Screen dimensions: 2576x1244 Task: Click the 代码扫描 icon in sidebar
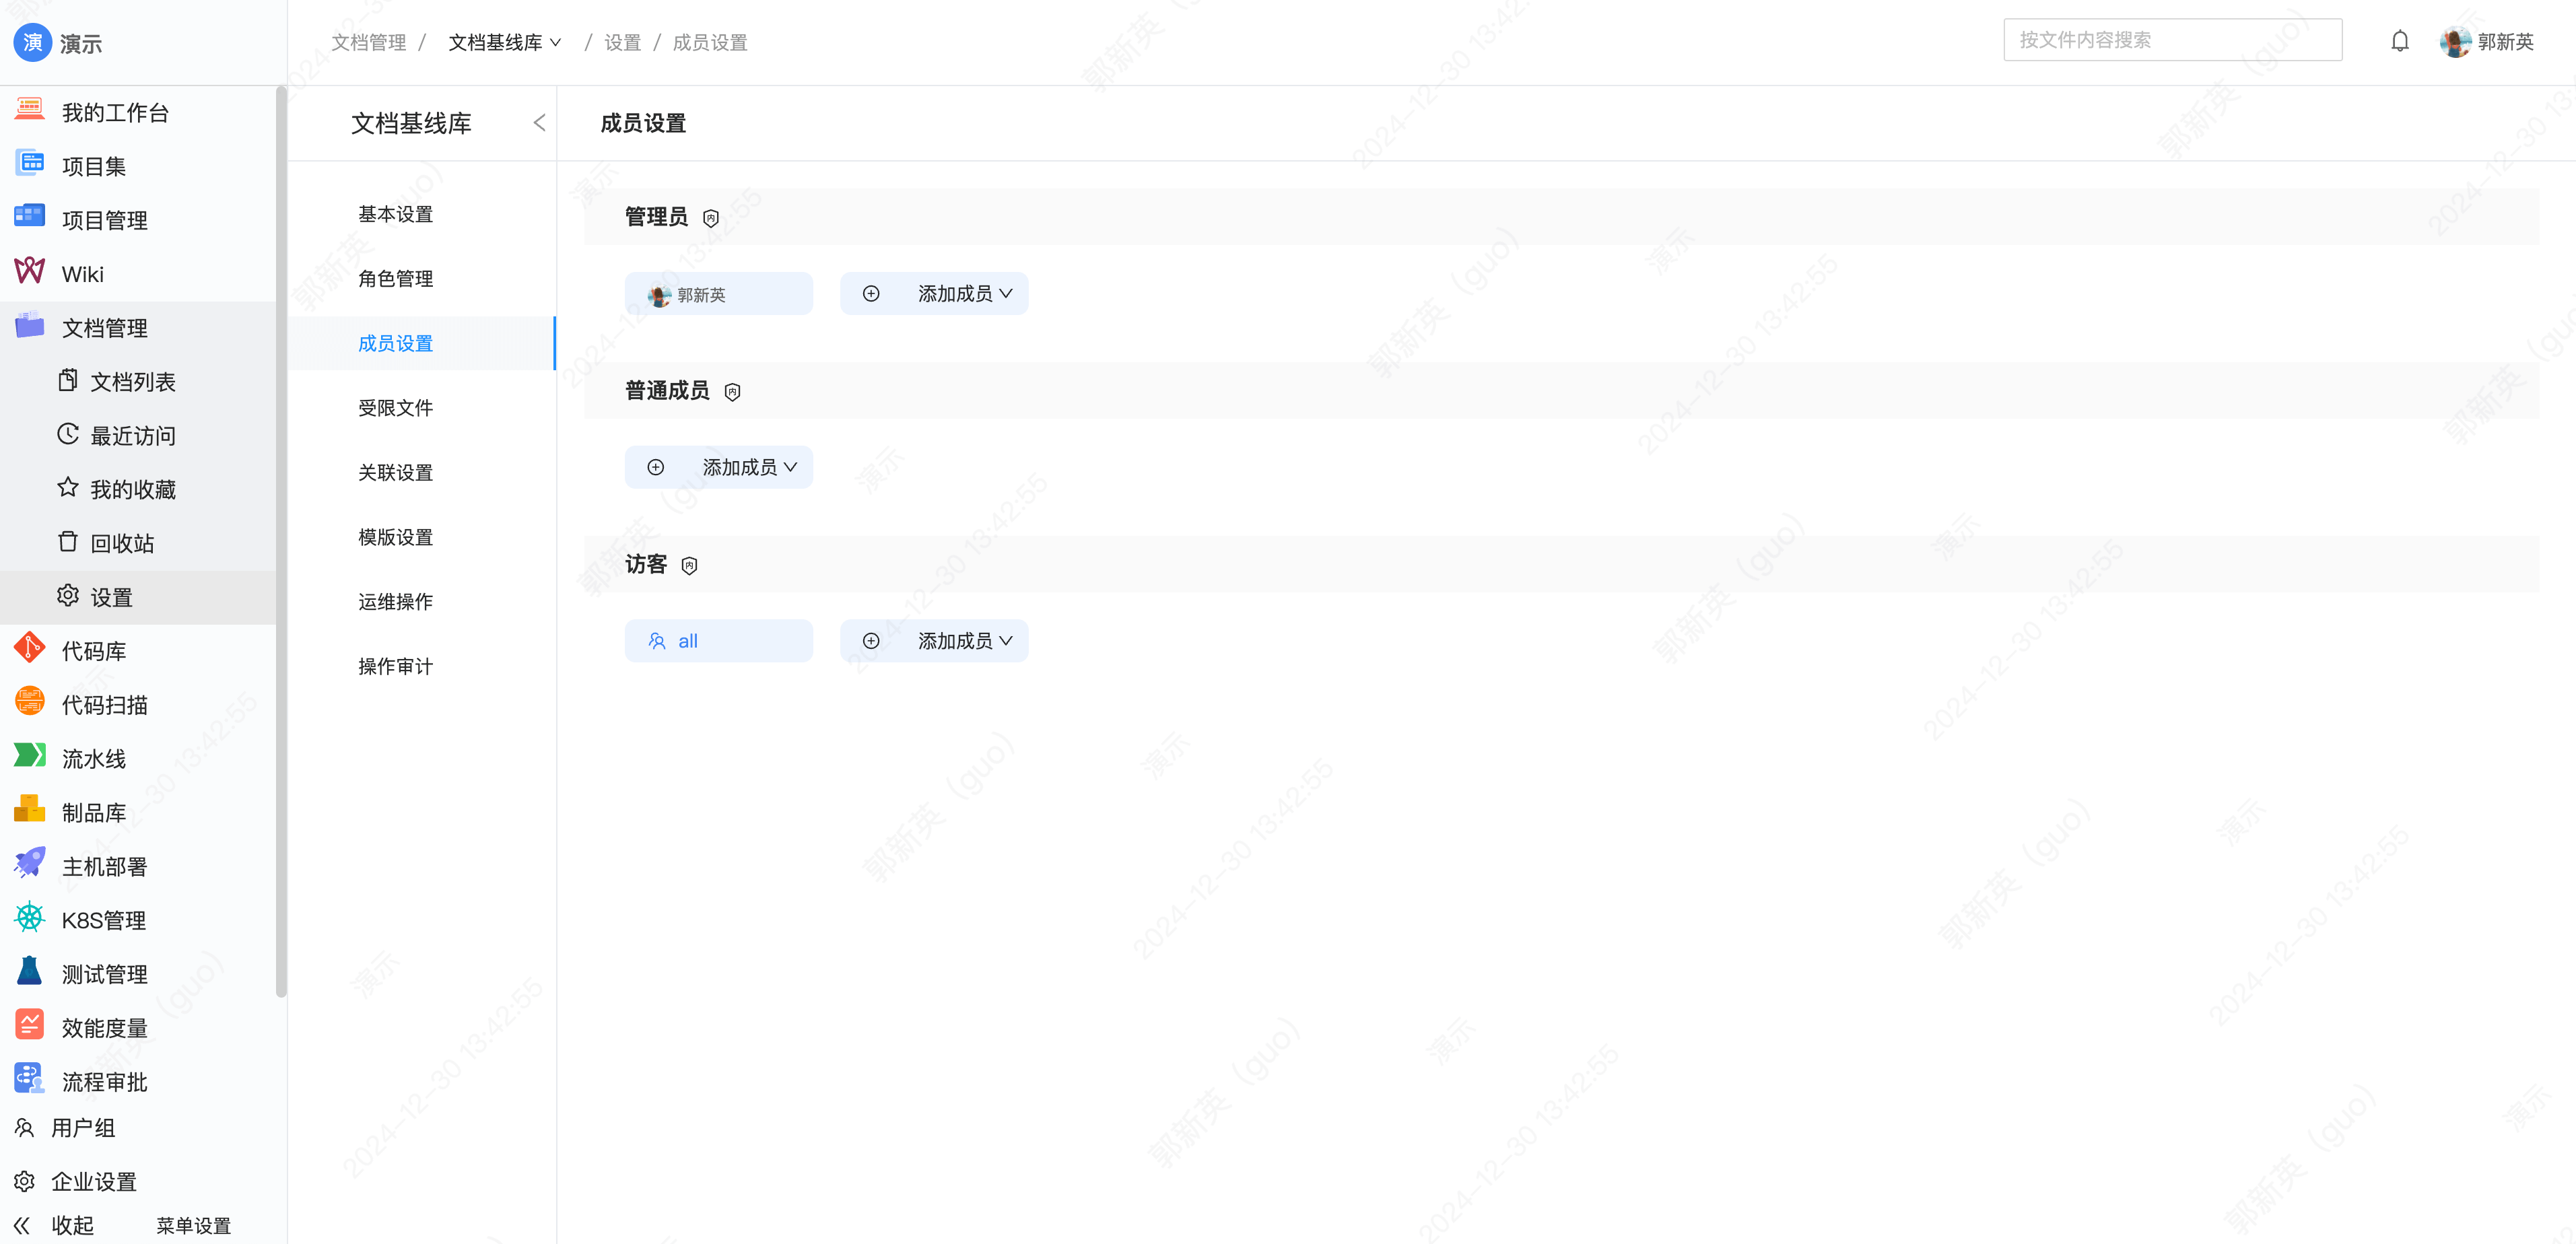tap(30, 703)
